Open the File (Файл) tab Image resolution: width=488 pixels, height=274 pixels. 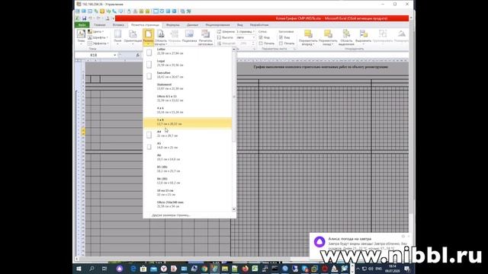tap(82, 25)
